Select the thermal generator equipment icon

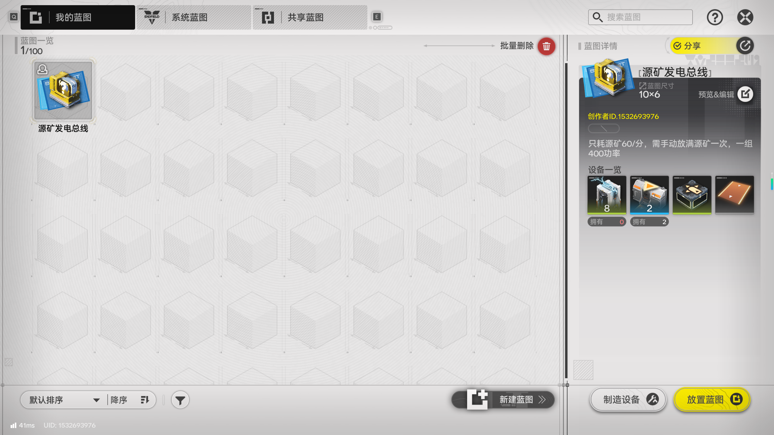(607, 195)
